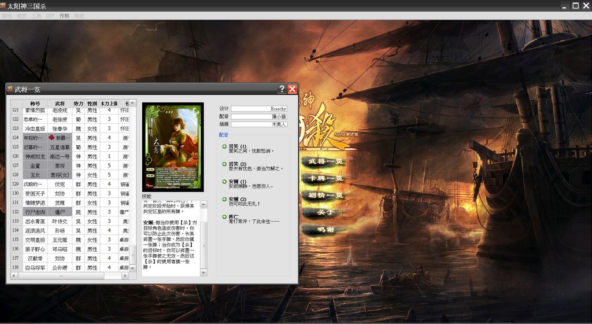The width and height of the screenshot is (592, 324).
Task: Click the 关于 main menu button
Action: click(325, 212)
